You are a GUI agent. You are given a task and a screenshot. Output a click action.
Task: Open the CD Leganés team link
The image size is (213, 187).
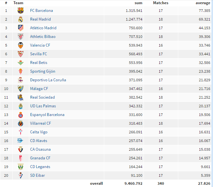click(40, 167)
